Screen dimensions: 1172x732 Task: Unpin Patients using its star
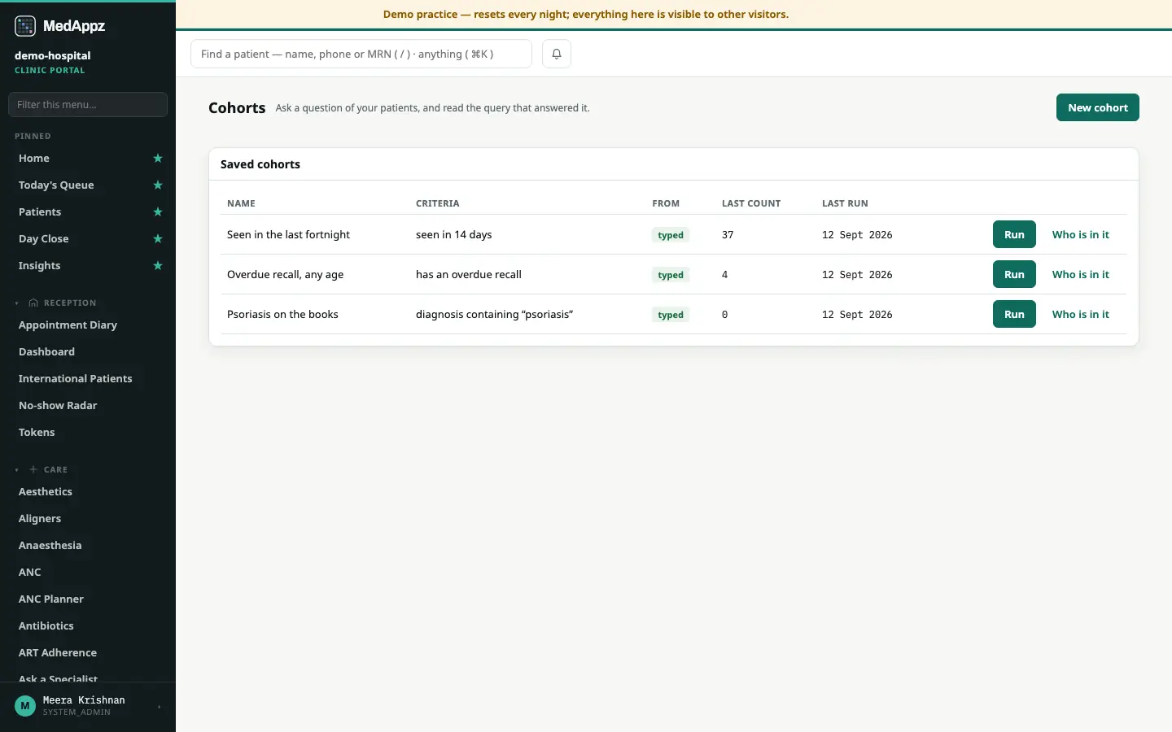click(x=158, y=212)
